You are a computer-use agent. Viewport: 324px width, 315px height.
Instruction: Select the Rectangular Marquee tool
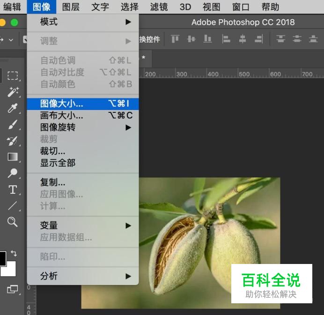click(x=13, y=76)
